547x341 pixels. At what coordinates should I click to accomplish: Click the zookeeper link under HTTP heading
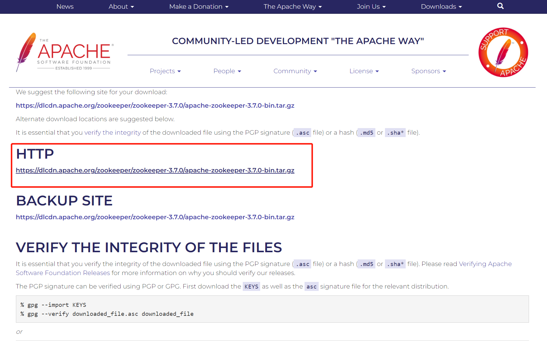(155, 170)
